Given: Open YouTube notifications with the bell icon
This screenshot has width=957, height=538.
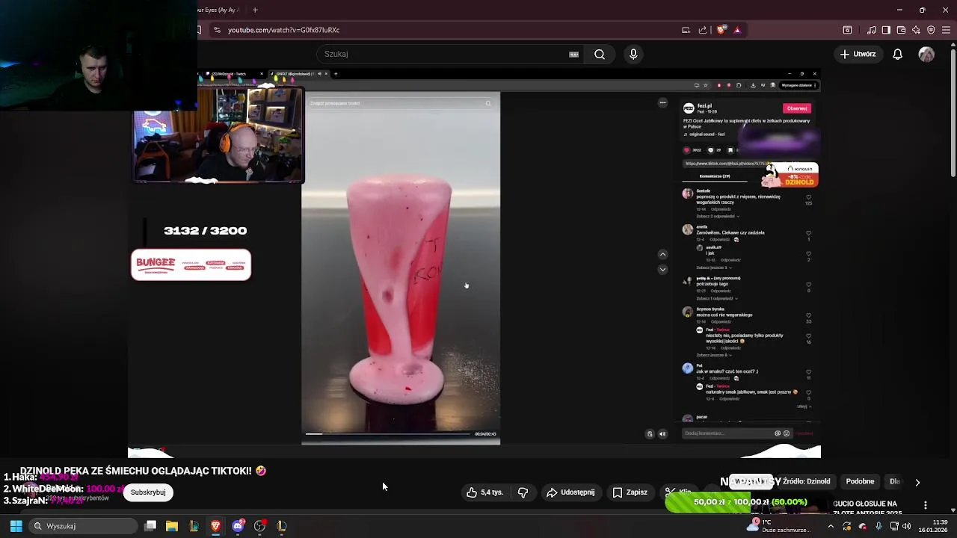Looking at the screenshot, I should click(897, 54).
